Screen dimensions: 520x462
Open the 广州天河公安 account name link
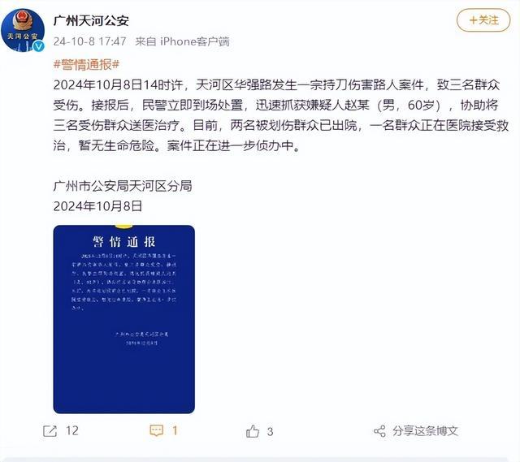[x=91, y=21]
